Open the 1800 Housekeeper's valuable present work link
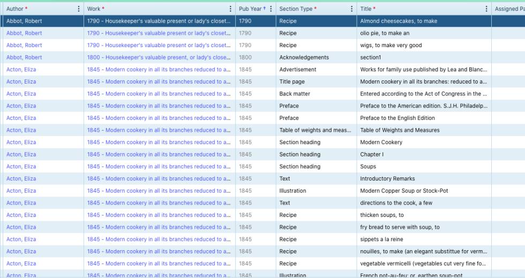 (x=159, y=57)
